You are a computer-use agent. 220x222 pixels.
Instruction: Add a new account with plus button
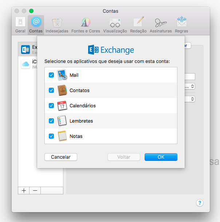click(24, 190)
